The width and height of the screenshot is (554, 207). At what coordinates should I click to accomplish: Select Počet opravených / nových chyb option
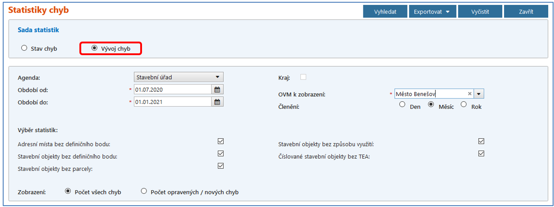tap(144, 191)
